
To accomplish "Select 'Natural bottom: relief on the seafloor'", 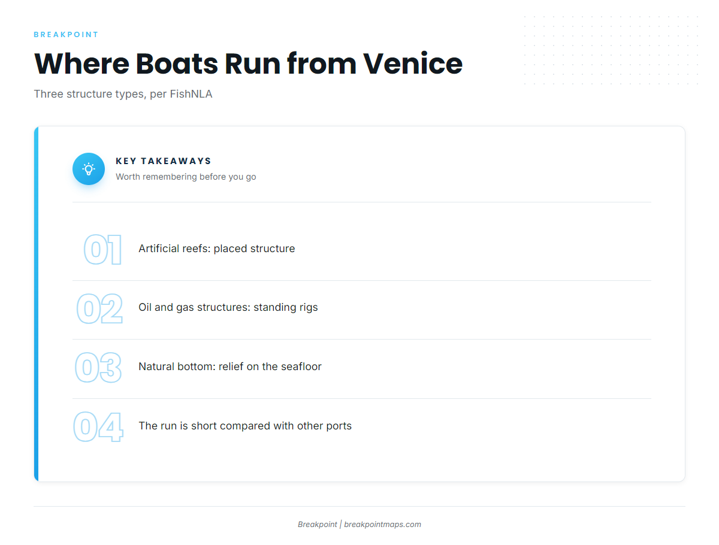I will pos(229,367).
